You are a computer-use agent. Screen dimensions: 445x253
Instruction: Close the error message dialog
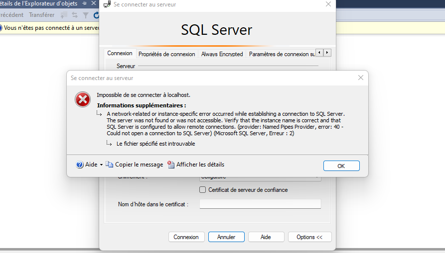[360, 78]
